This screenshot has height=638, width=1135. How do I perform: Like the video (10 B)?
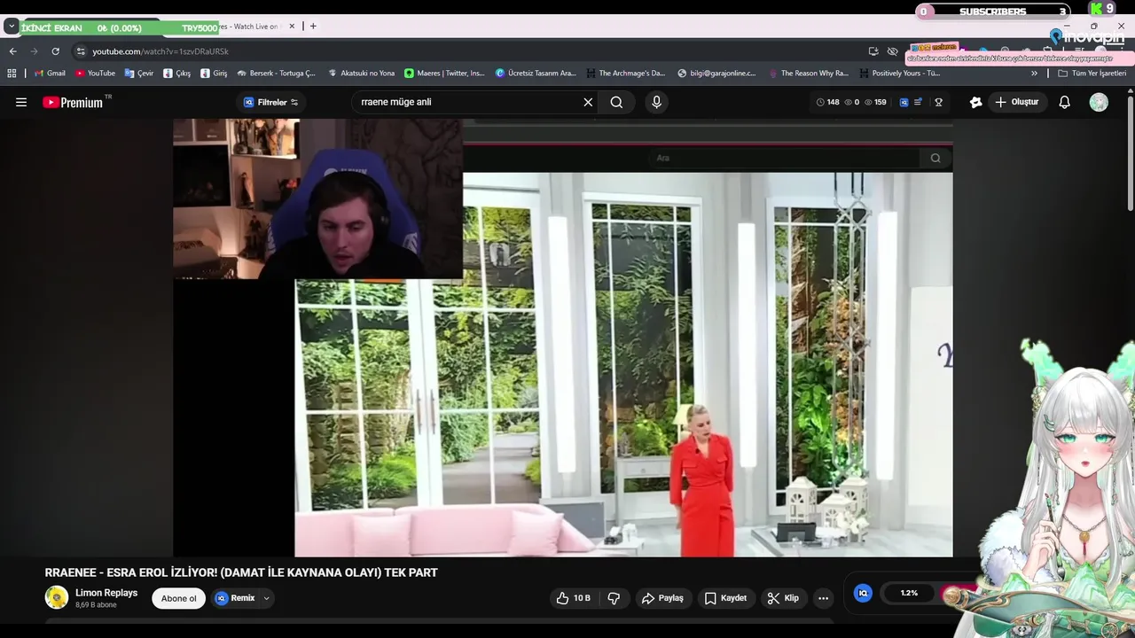click(x=574, y=598)
